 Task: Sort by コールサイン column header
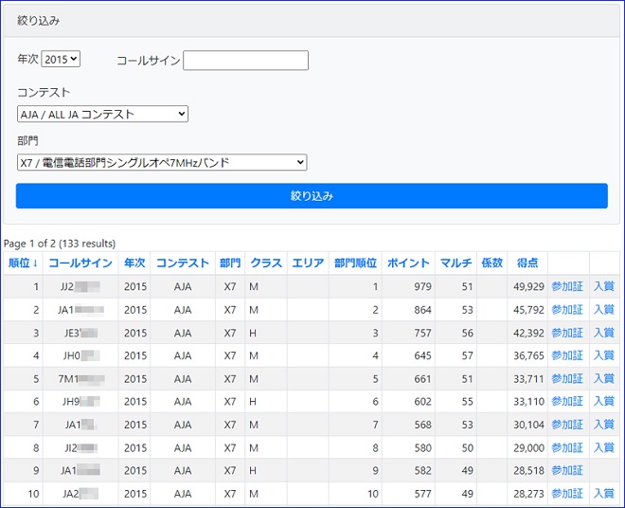[80, 263]
